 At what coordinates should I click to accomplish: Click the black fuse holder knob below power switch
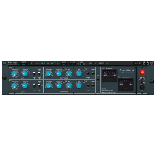point(142,87)
